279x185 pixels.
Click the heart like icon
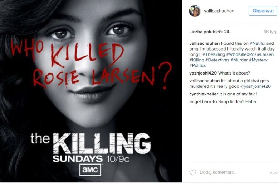click(192, 172)
